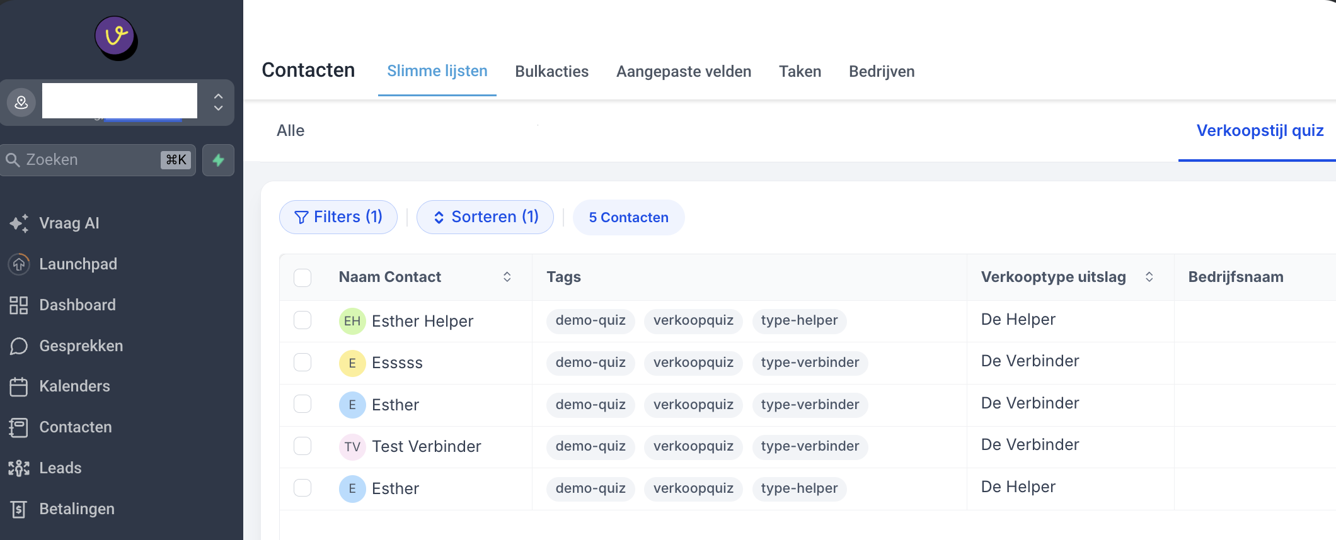Click De Verbinder in Test Verbinder row
The width and height of the screenshot is (1336, 540).
tap(1030, 445)
